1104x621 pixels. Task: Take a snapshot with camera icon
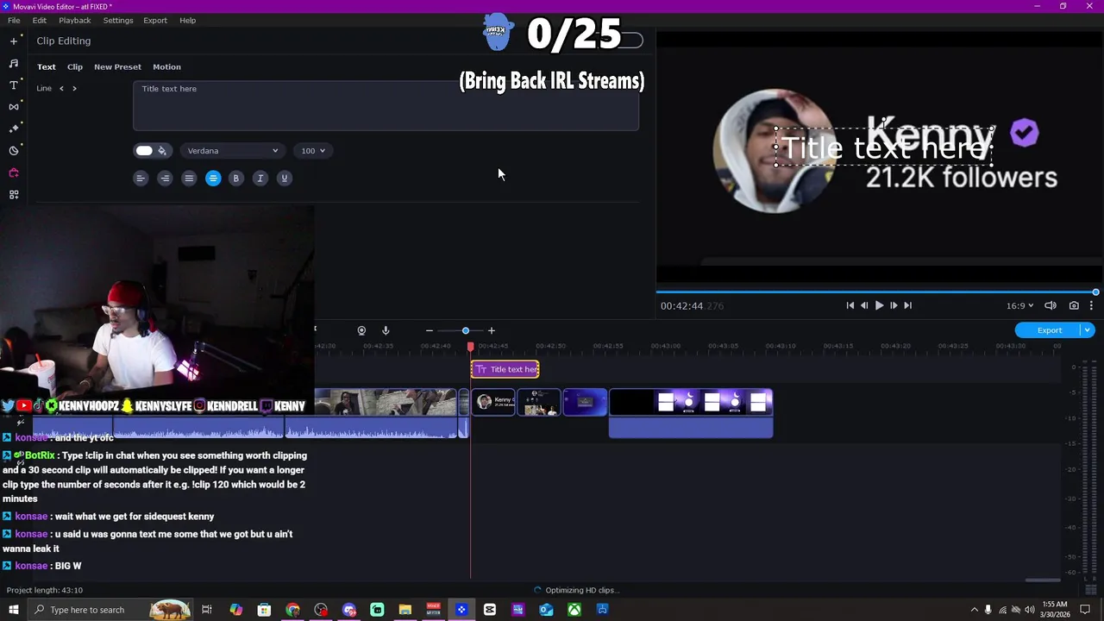coord(1074,305)
